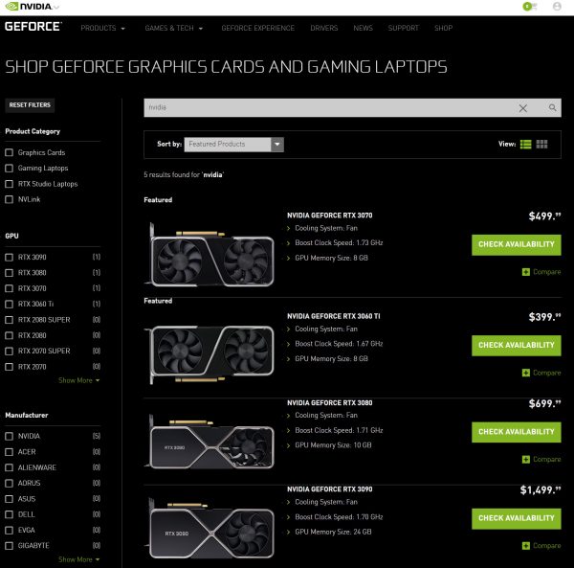
Task: Click Compare plus icon for RTX 3060 Ti
Action: [525, 373]
